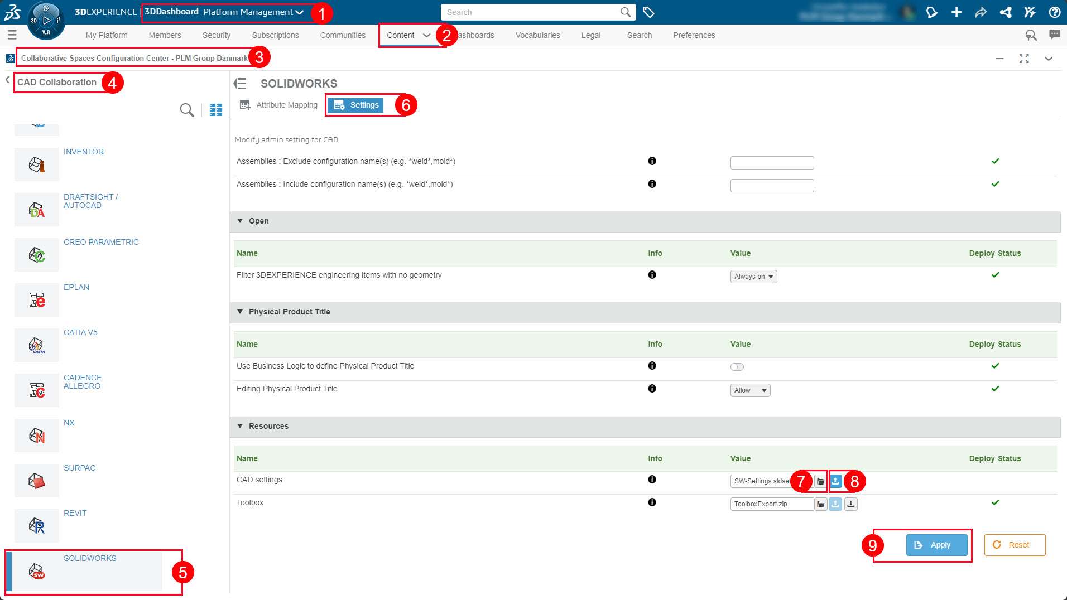Image resolution: width=1067 pixels, height=600 pixels.
Task: Select CREO PARAMETRIC connector
Action: coord(101,242)
